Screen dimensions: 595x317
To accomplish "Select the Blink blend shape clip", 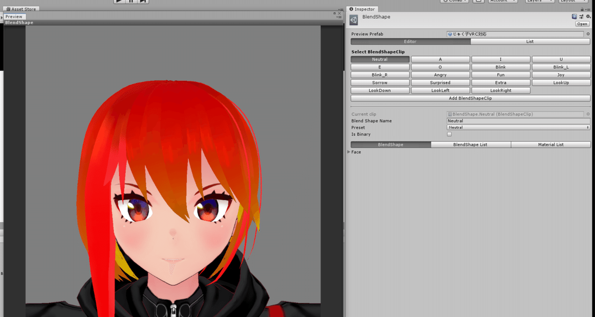I will pyautogui.click(x=501, y=67).
